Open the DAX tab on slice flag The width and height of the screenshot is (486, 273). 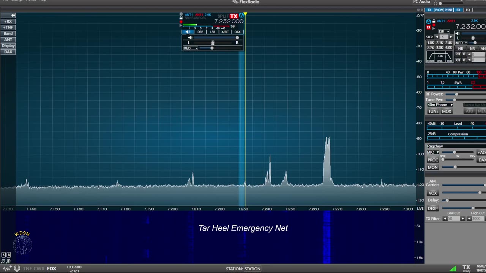coord(237,32)
